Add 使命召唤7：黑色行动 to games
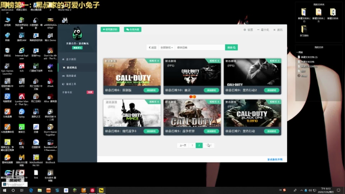The image size is (345, 194). coord(272,131)
